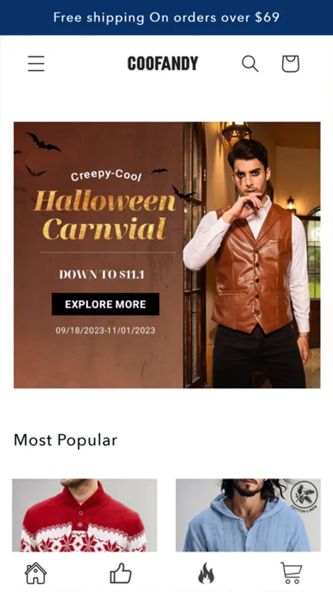Image resolution: width=333 pixels, height=592 pixels.
Task: Click the COOFANDY logo
Action: pos(162,63)
